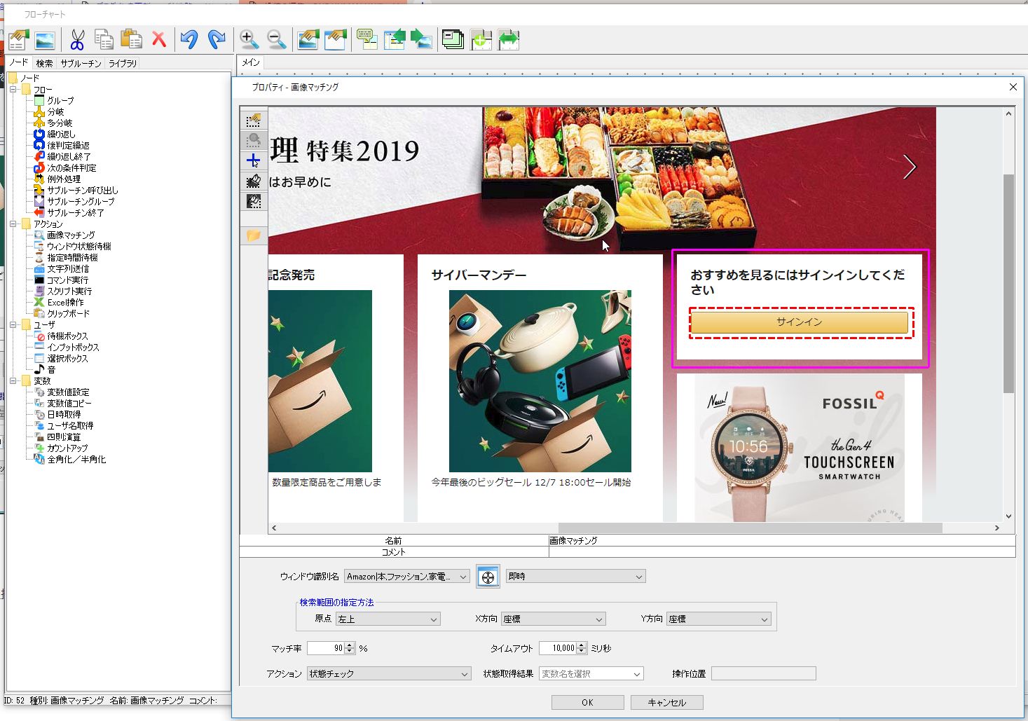Increase the タイムアウト spinner value
This screenshot has height=721, width=1028.
tap(582, 645)
